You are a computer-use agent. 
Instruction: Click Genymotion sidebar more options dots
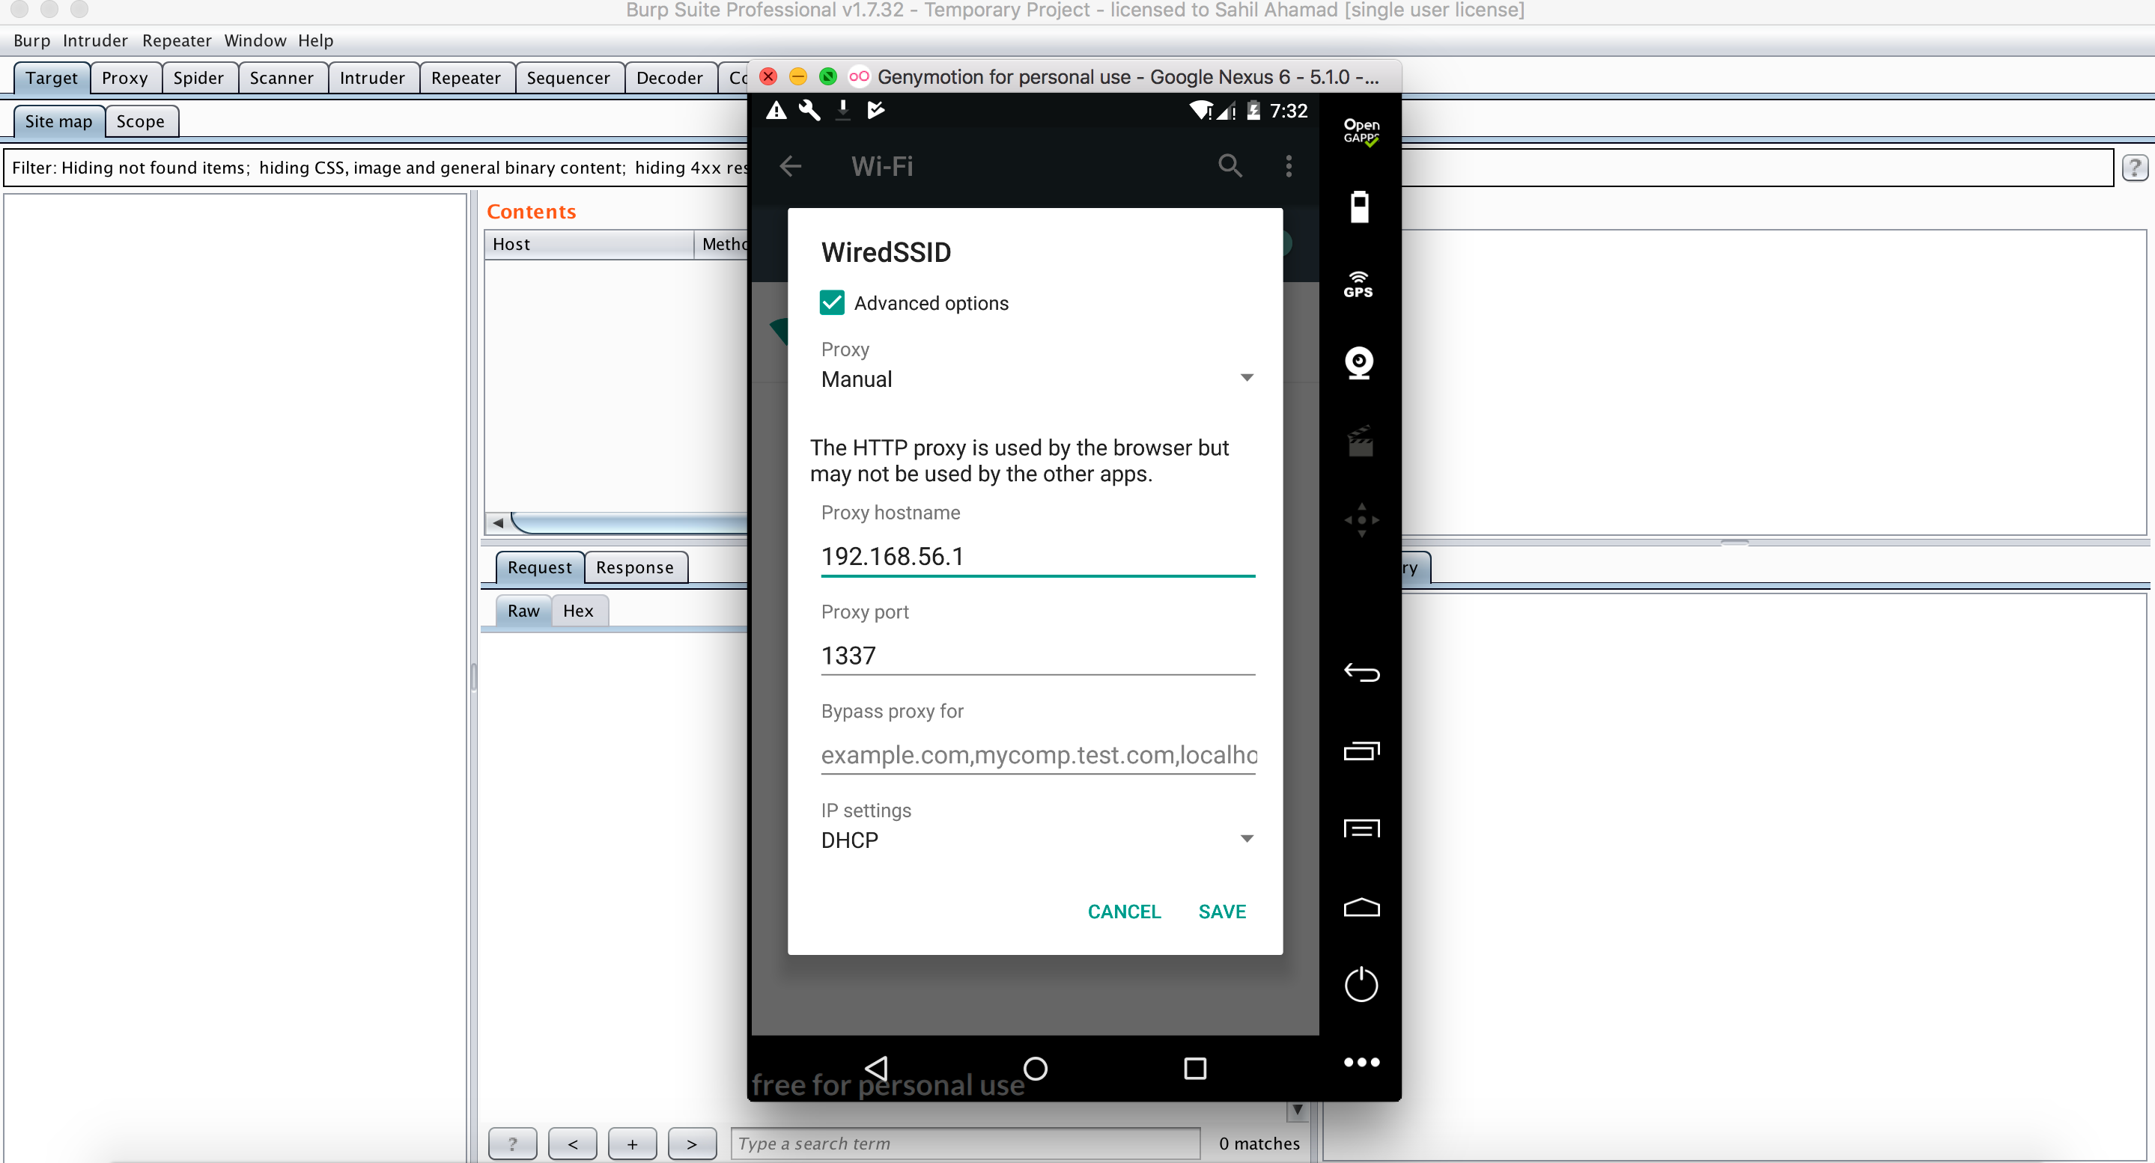1361,1062
